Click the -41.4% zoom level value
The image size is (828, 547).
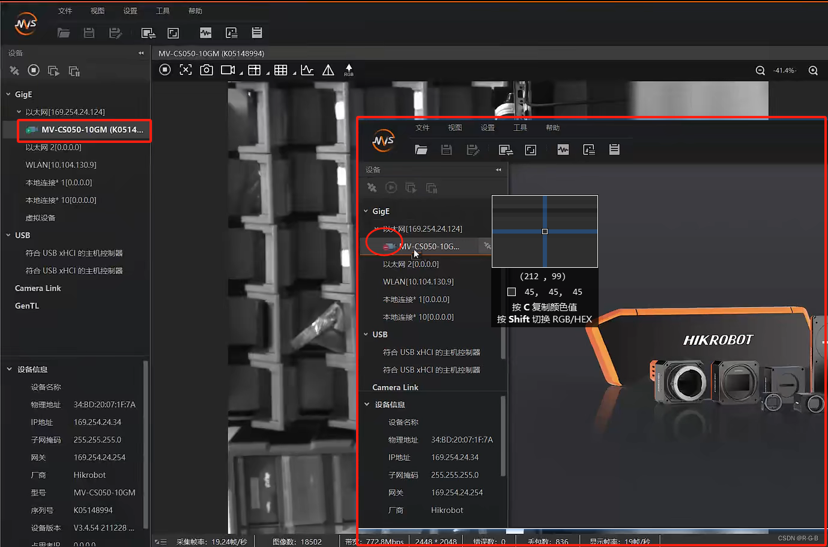[x=785, y=70]
